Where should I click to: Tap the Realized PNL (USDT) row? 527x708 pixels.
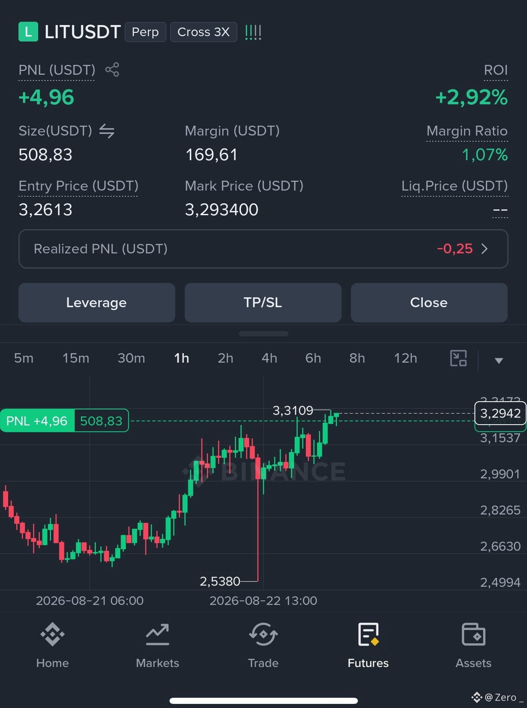pyautogui.click(x=263, y=249)
